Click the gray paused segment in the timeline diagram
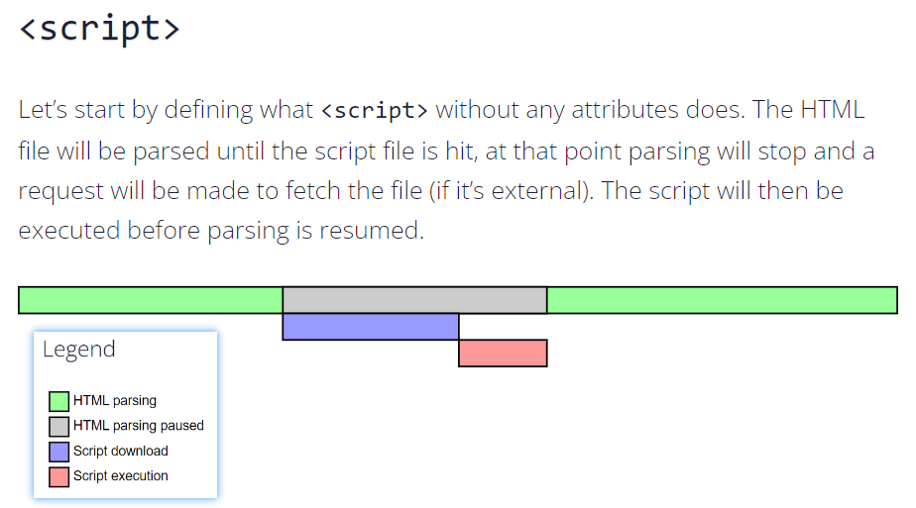916x508 pixels. point(414,300)
